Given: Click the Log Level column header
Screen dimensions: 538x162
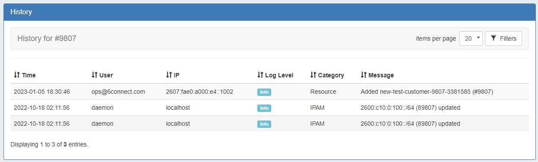Looking at the screenshot, I should pos(275,75).
